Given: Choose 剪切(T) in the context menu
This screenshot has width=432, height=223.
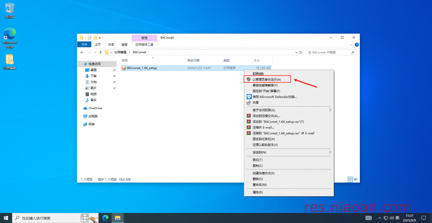Looking at the screenshot, I should coord(289,160).
